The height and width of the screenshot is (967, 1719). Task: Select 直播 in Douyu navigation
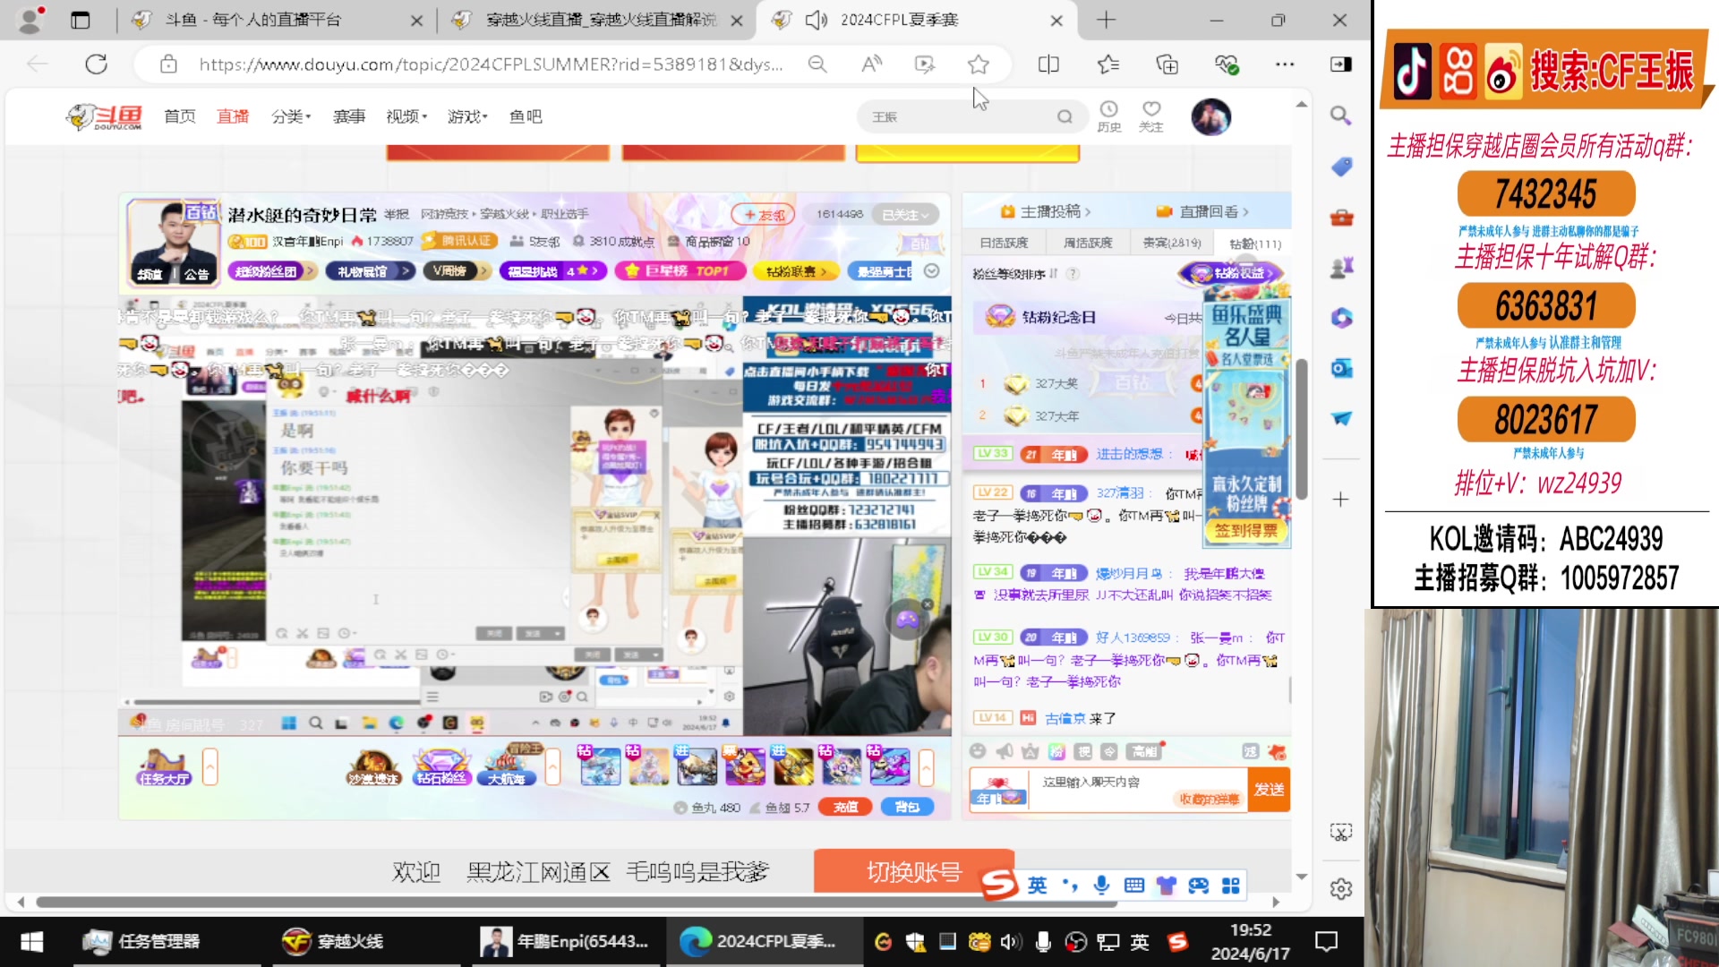point(233,116)
